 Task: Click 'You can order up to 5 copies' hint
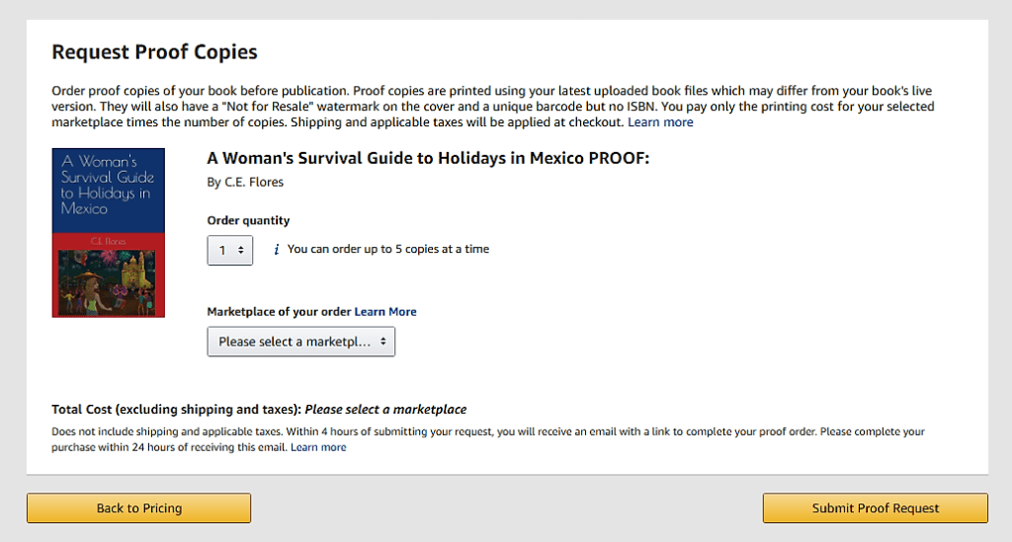pos(387,250)
